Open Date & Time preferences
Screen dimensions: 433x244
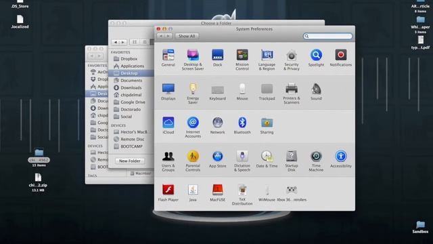click(267, 159)
